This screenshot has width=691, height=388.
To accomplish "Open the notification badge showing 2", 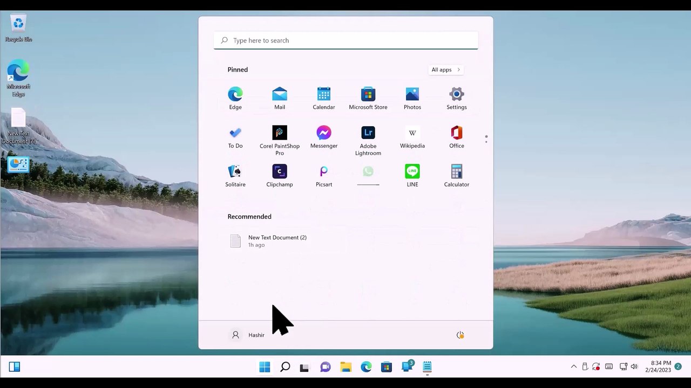I will click(x=678, y=366).
